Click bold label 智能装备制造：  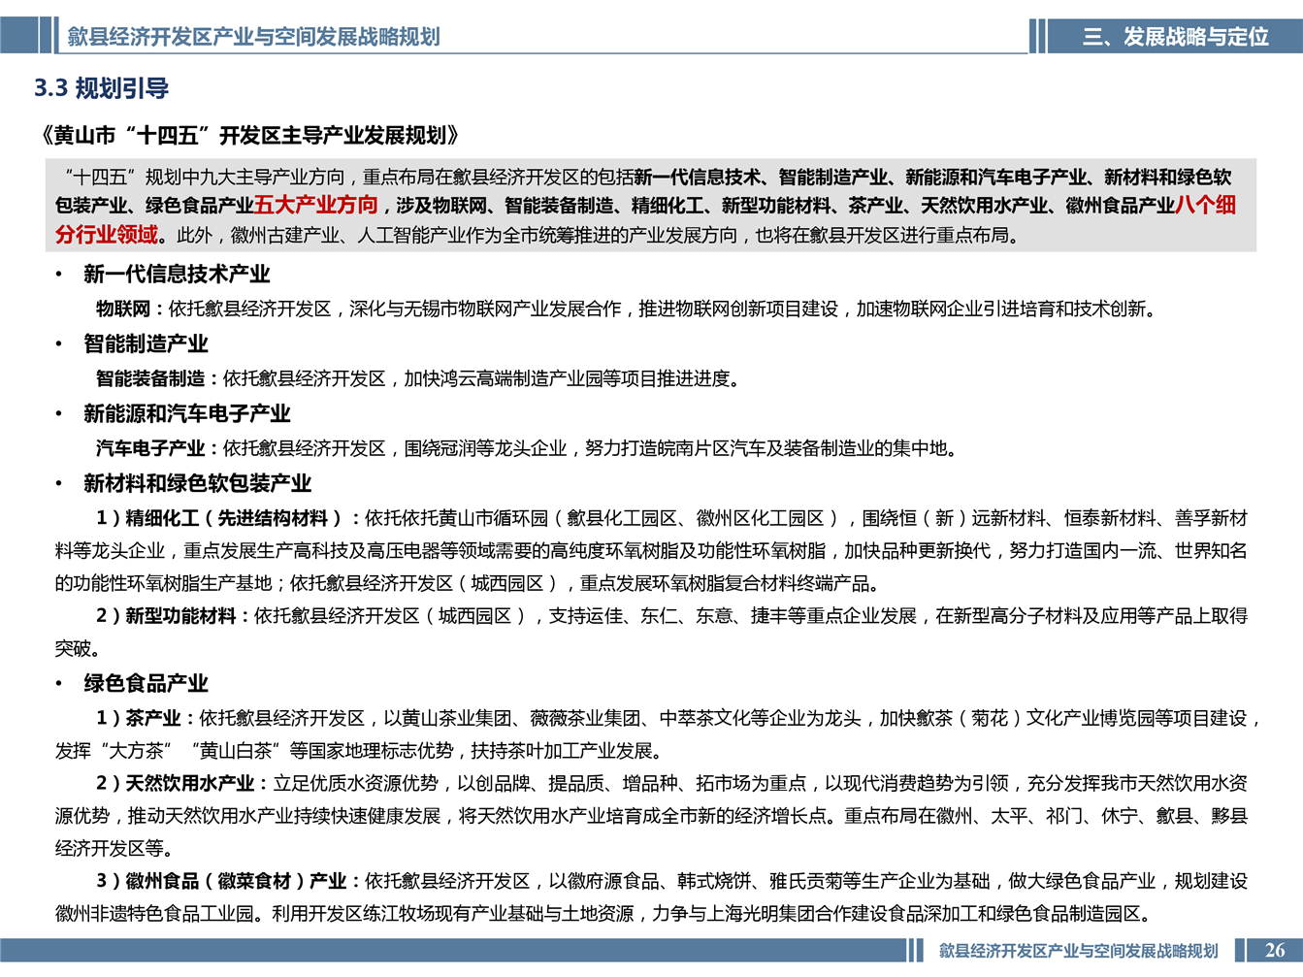[x=159, y=378]
